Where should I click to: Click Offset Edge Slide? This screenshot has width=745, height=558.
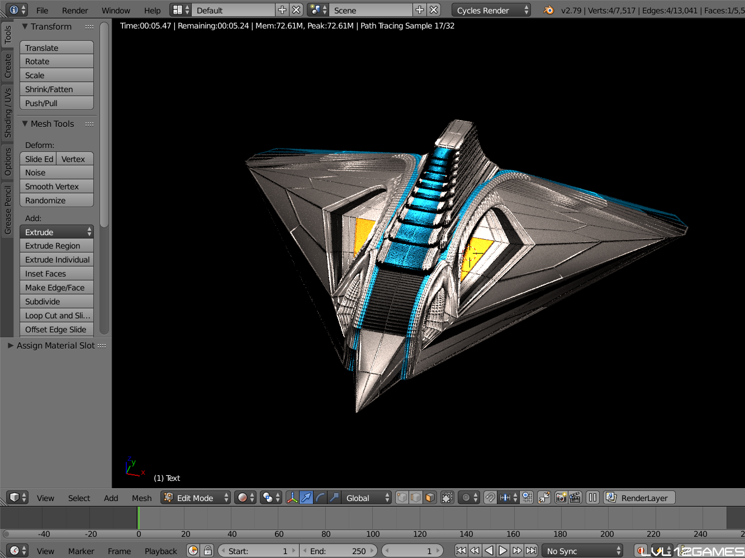56,330
